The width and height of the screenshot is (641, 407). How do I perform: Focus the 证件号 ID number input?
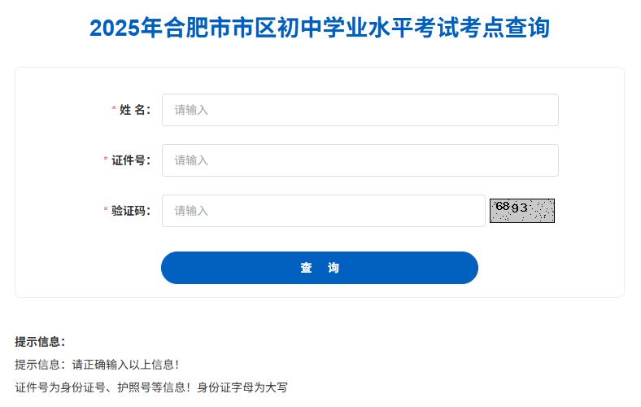[x=360, y=160]
